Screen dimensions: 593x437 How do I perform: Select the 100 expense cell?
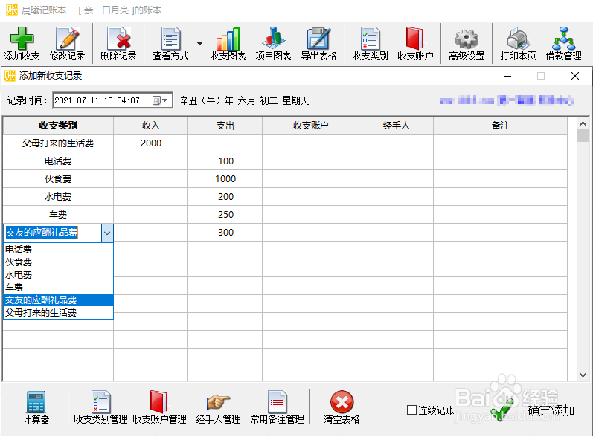tap(225, 161)
